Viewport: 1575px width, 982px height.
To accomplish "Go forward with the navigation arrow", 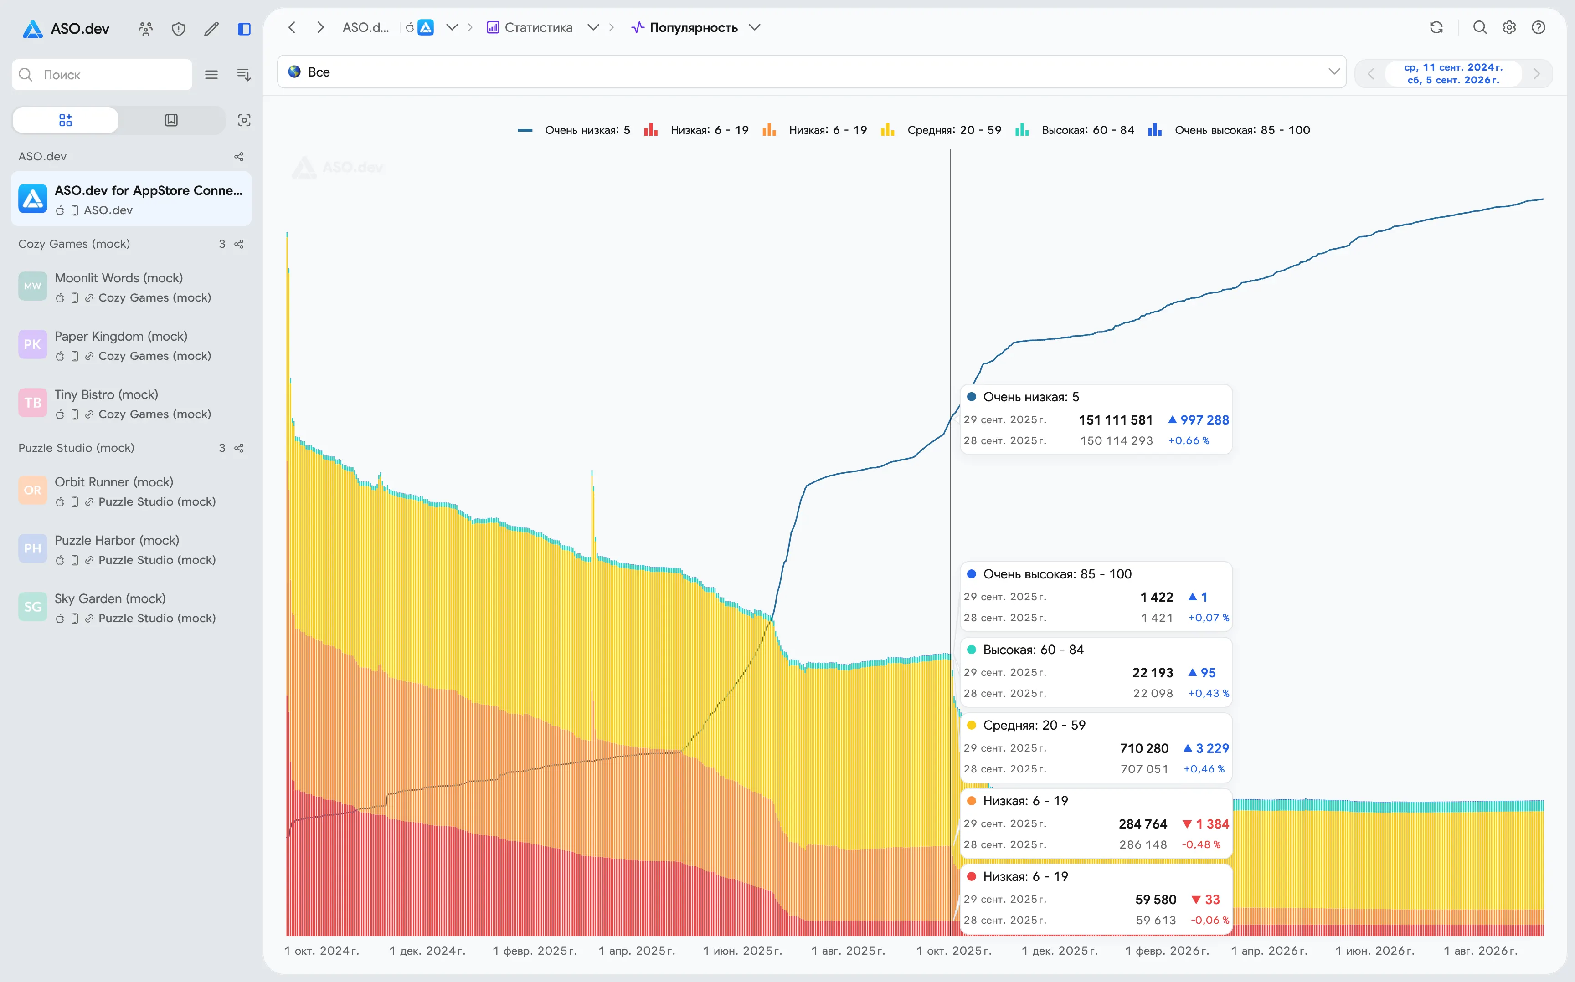I will (320, 27).
